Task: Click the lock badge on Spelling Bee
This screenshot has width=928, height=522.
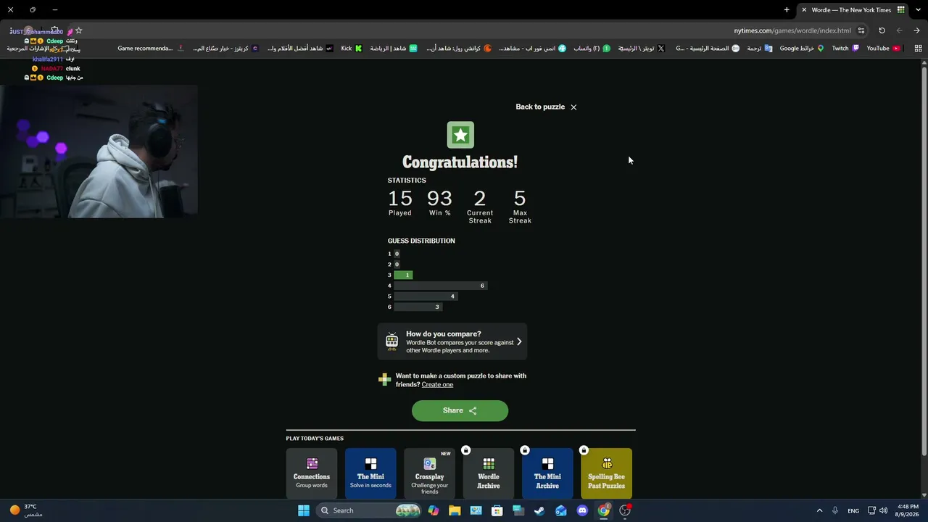Action: coord(584,450)
